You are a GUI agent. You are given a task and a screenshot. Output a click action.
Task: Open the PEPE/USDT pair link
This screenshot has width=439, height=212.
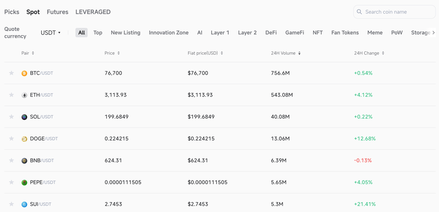pos(43,183)
